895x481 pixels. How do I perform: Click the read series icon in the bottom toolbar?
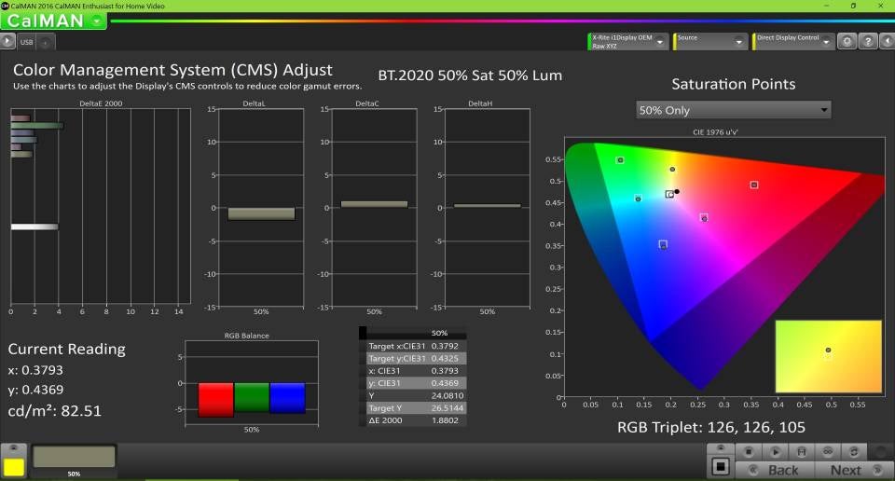tap(802, 452)
